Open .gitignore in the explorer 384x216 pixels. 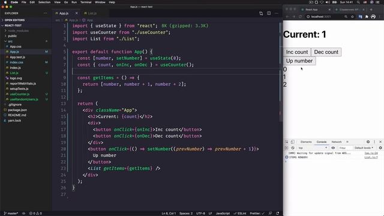coord(14,104)
